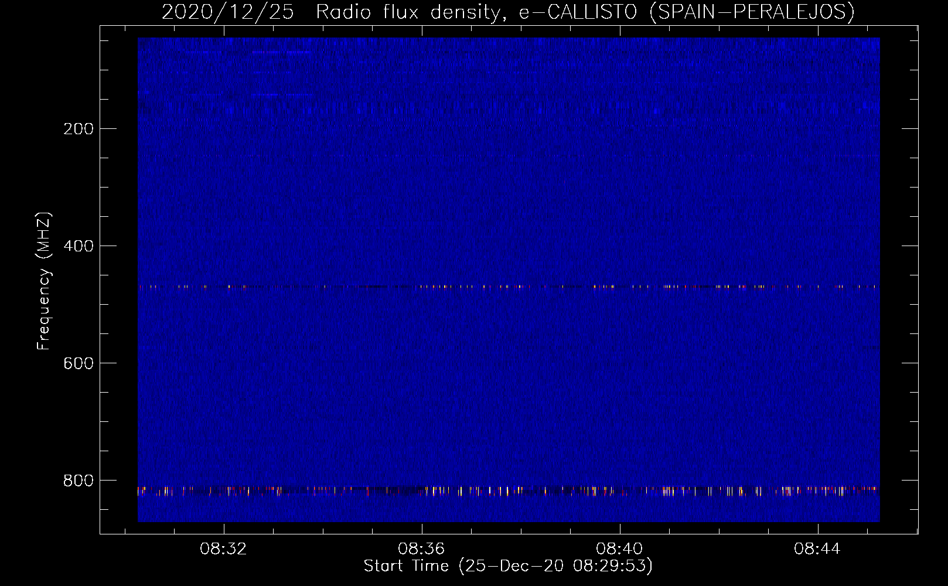Click the 08:32 time tick label
The width and height of the screenshot is (948, 586).
(223, 549)
